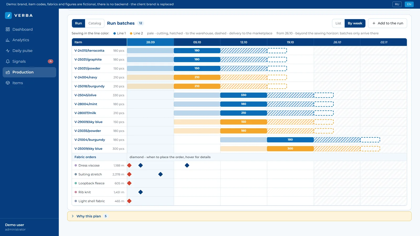The image size is (420, 236).
Task: Switch to List view
Action: [338, 23]
